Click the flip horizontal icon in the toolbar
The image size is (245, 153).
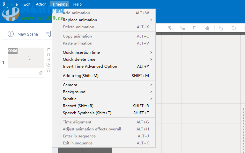(x=221, y=28)
